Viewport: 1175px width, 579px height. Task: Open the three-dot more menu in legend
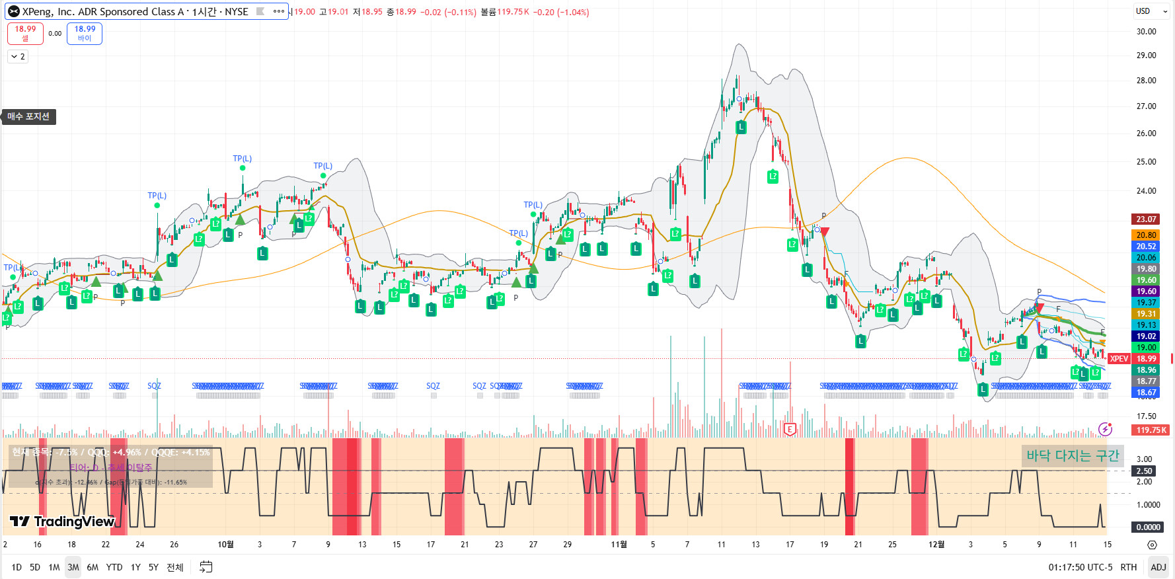(279, 11)
